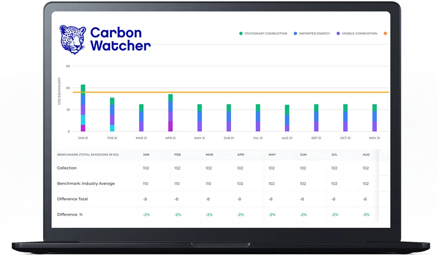Select the AUG column header in table

365,154
